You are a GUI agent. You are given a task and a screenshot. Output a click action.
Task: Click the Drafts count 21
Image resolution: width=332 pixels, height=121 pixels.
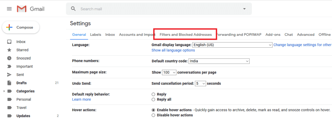point(57,83)
